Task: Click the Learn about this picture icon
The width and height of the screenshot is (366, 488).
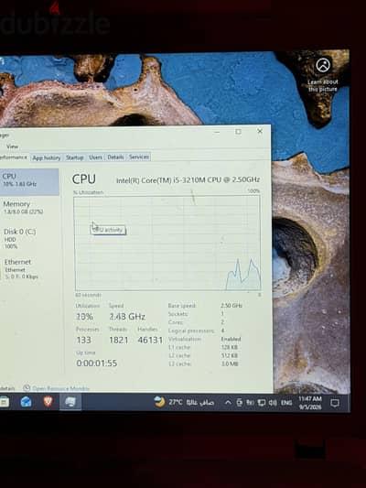Action: (x=323, y=65)
